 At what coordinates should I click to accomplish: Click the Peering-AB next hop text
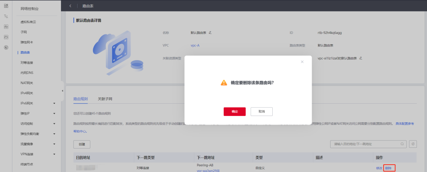pos(206,165)
